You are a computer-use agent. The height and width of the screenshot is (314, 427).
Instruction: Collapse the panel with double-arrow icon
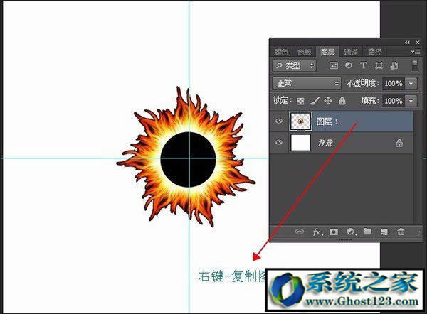coord(407,43)
